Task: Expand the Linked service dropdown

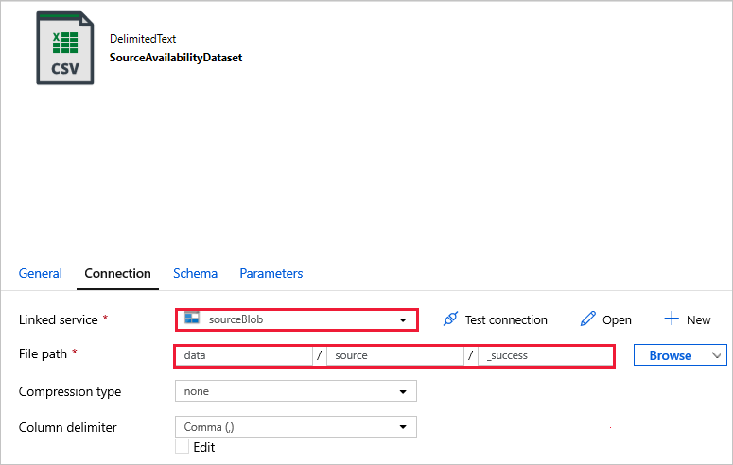Action: tap(403, 320)
